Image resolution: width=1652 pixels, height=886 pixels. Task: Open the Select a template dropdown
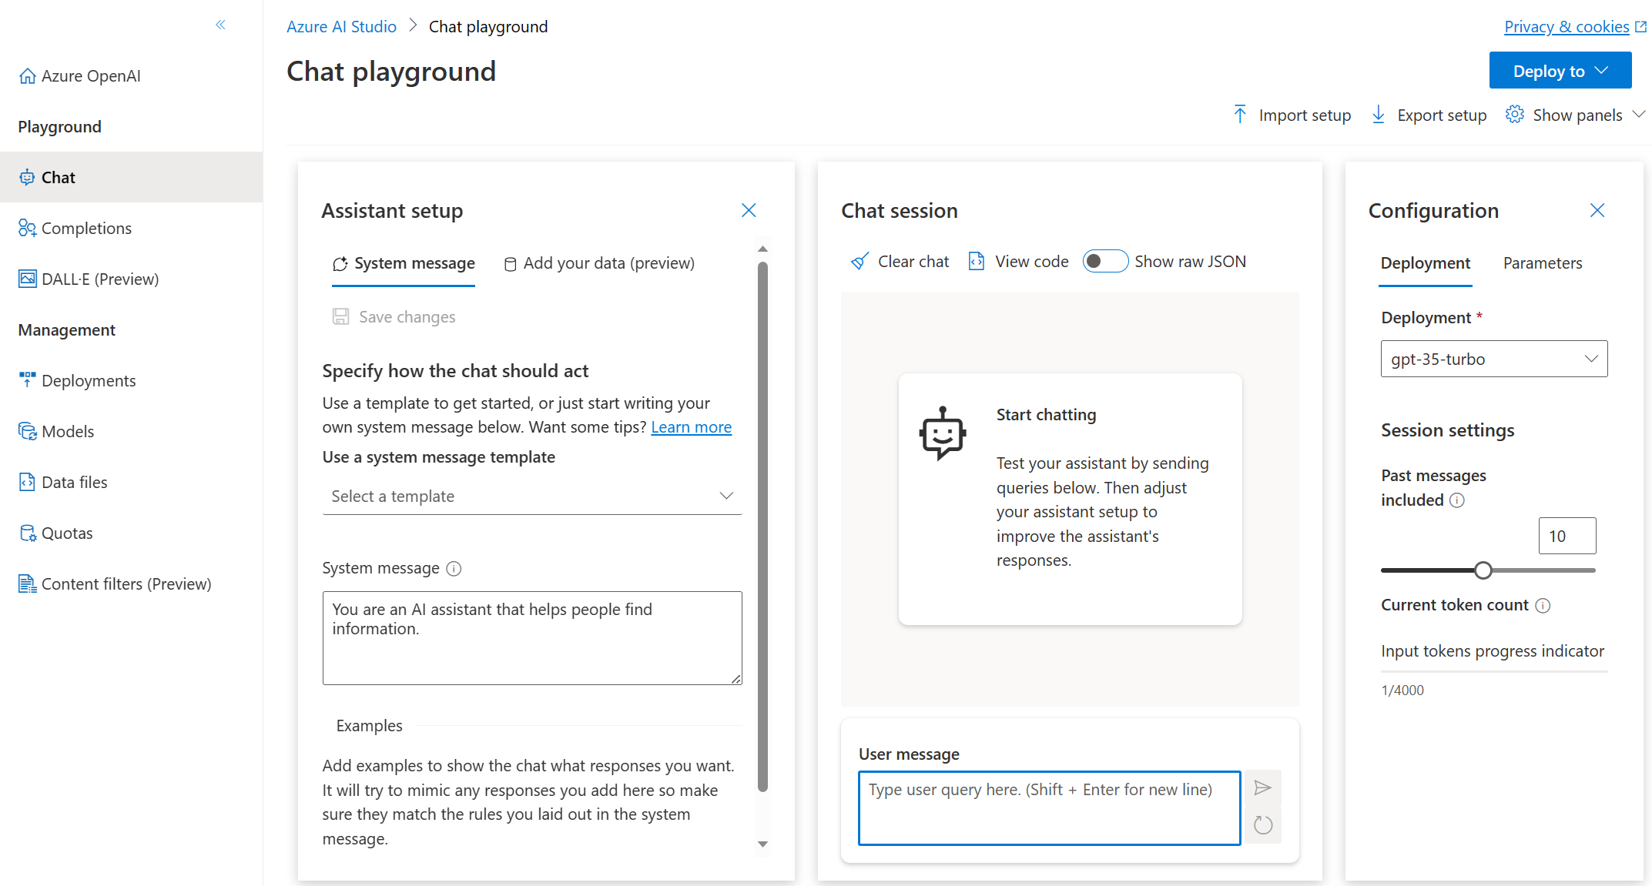(531, 496)
